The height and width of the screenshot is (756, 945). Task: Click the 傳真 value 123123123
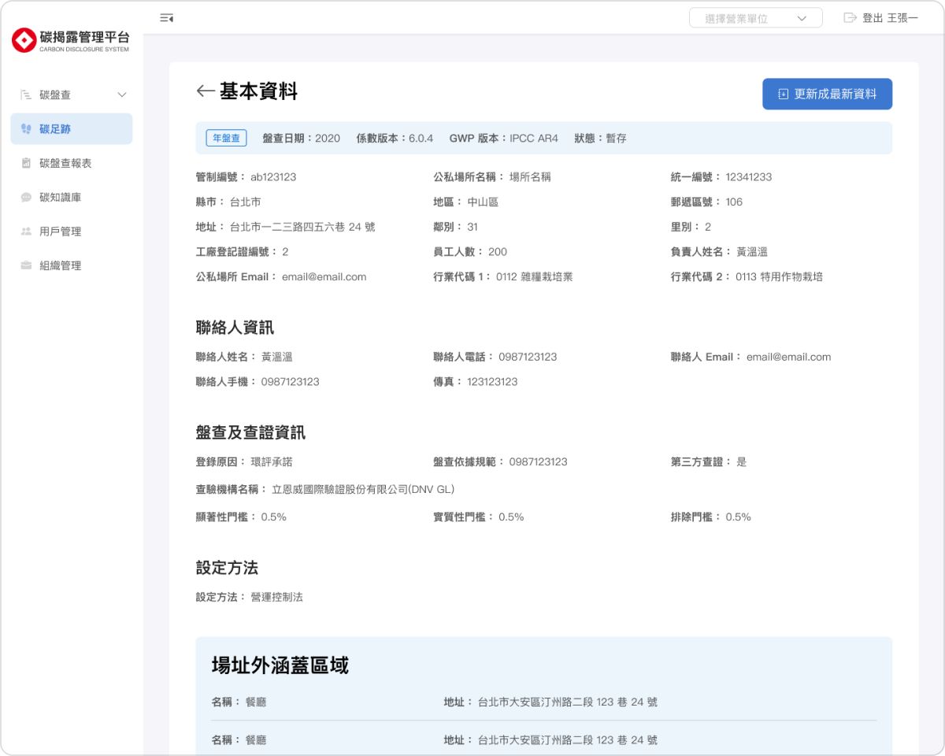[x=492, y=382]
